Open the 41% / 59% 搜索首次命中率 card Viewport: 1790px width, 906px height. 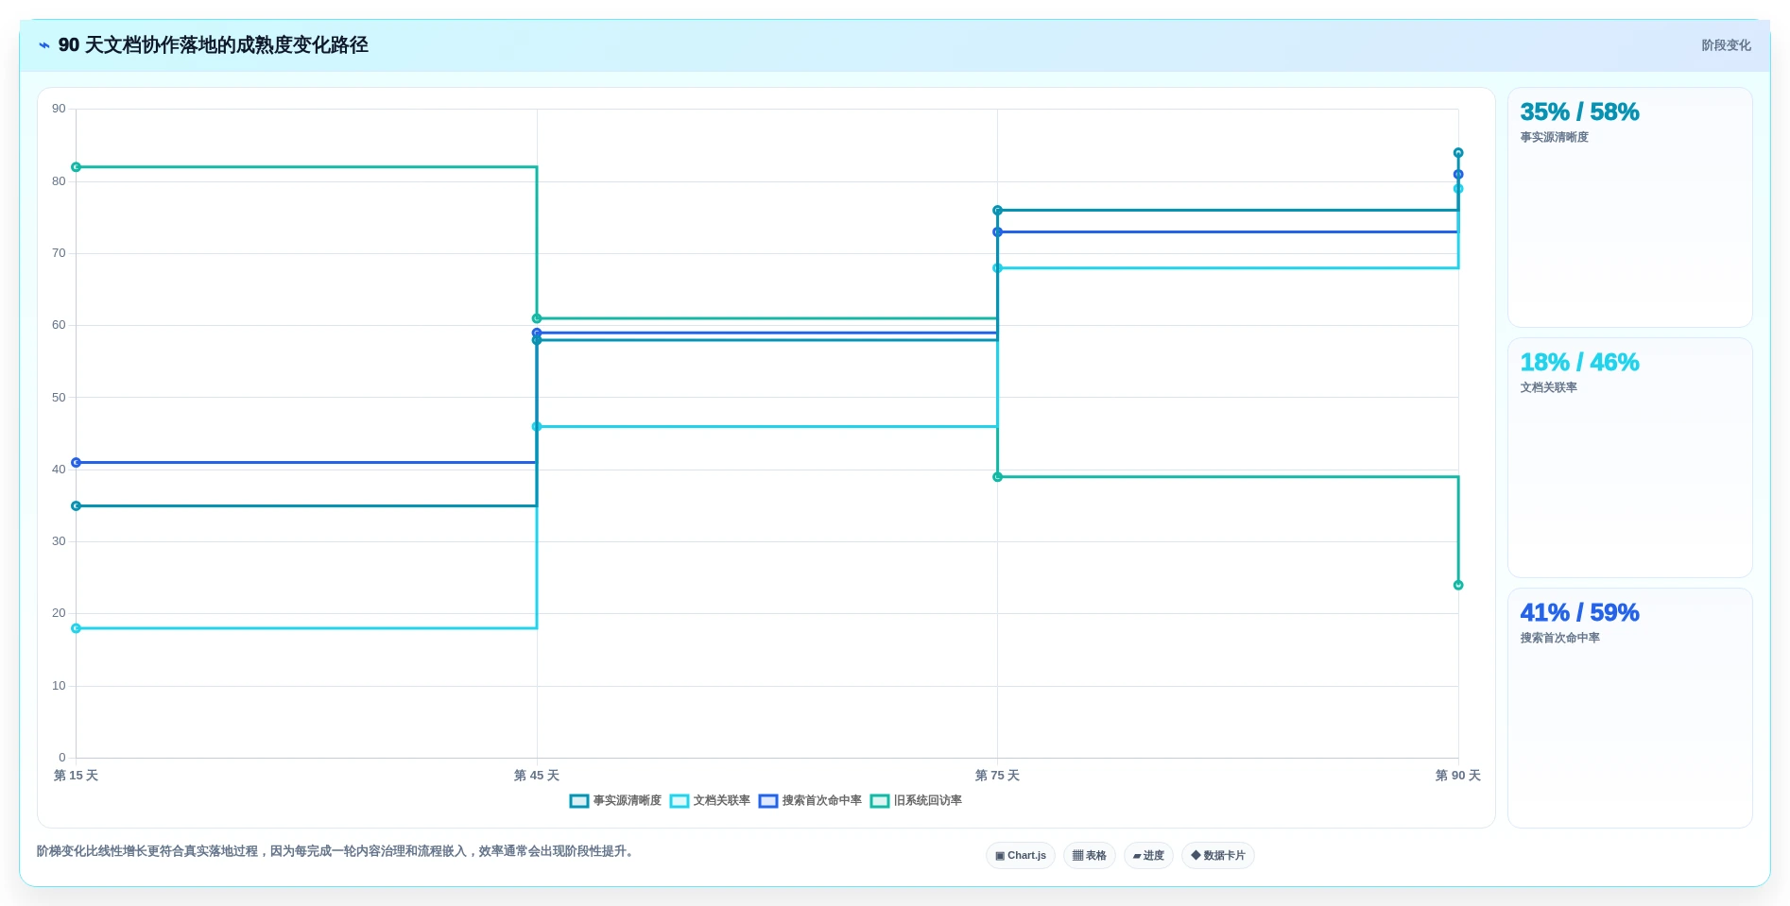click(x=1630, y=709)
